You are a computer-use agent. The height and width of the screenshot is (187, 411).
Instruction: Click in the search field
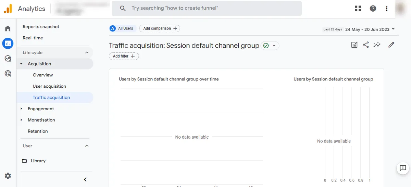[x=207, y=8]
